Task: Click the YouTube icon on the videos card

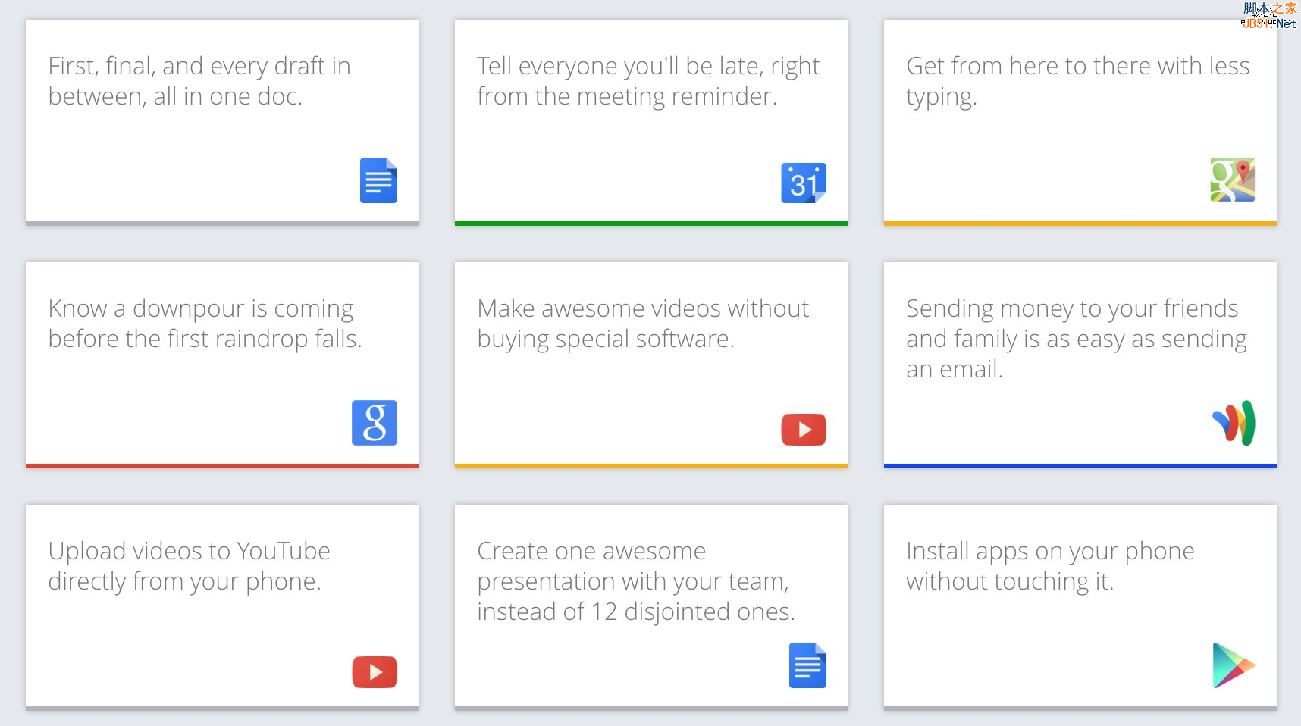Action: coord(803,429)
